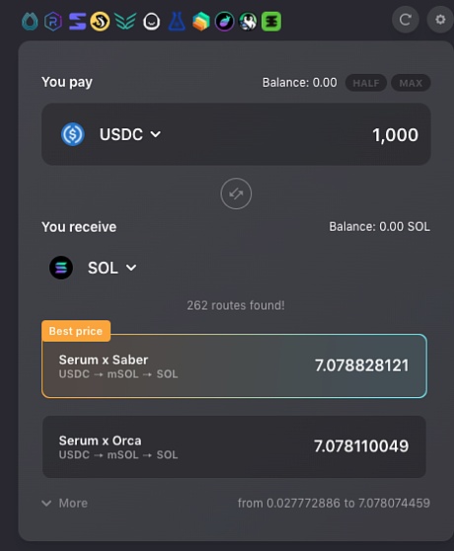Click the Raydium hexagon R icon

pos(53,22)
